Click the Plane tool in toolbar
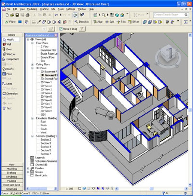 point(10,22)
